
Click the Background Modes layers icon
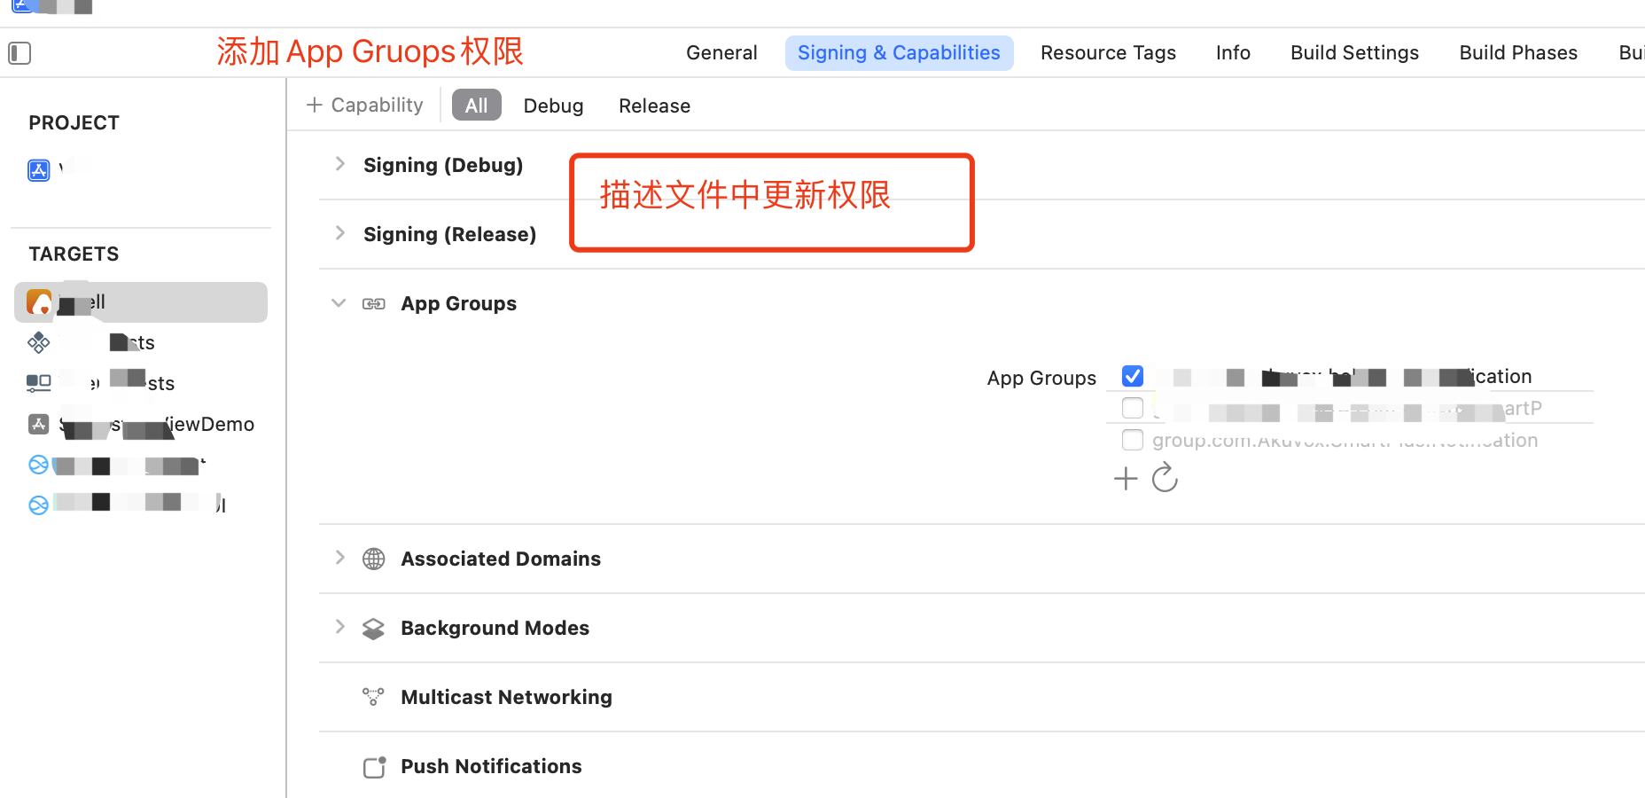pos(374,628)
